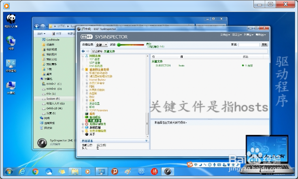Screen dimensions: 298x179
Task: Click the blue back arrow in SysInspector
Action: [83, 51]
